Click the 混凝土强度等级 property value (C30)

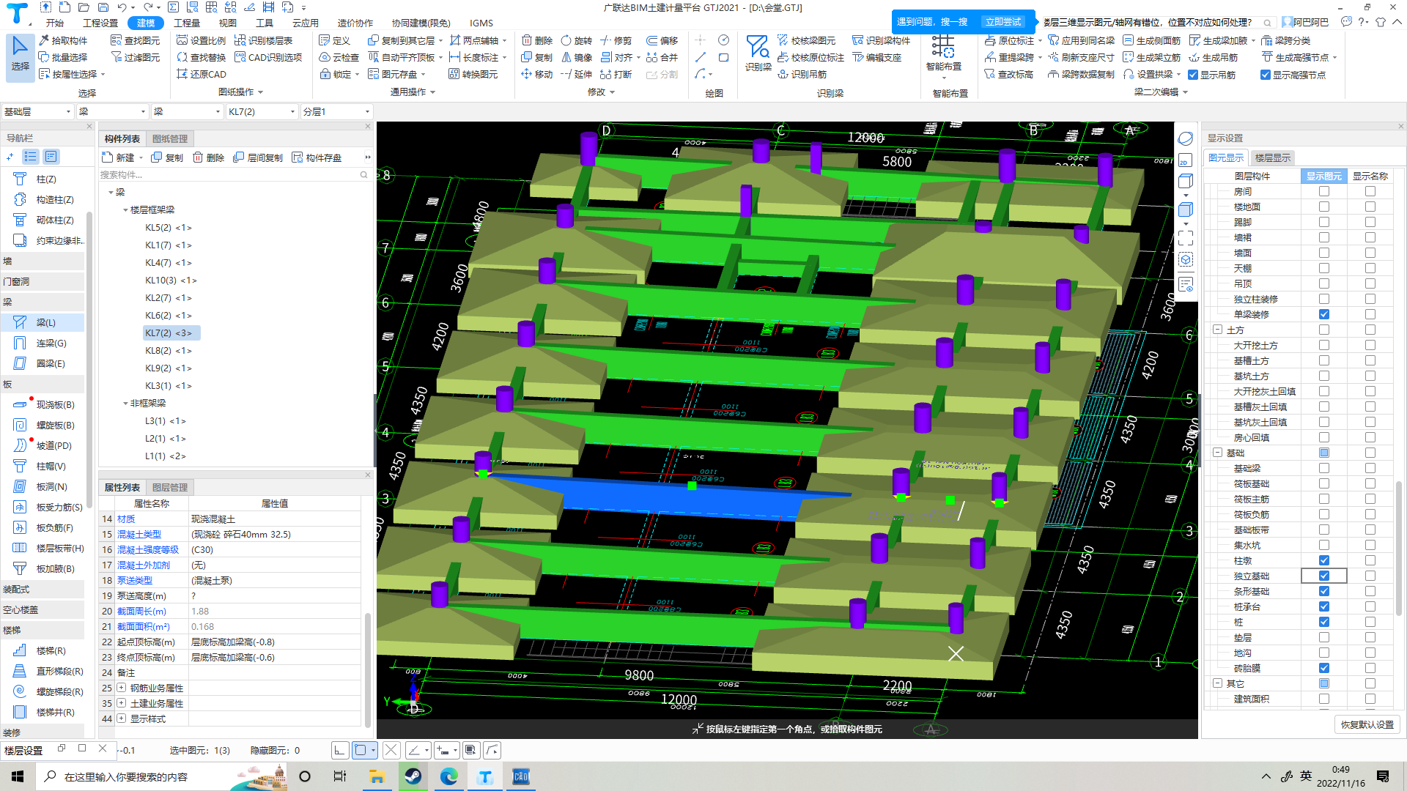coord(275,549)
